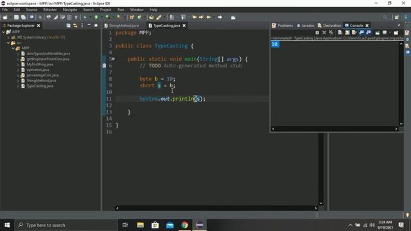Open the Source menu
Screen dimensions: 411x231
click(x=31, y=10)
